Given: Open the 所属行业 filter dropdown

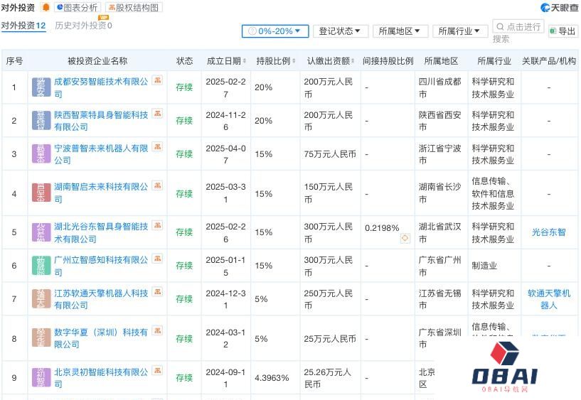Looking at the screenshot, I should (459, 31).
